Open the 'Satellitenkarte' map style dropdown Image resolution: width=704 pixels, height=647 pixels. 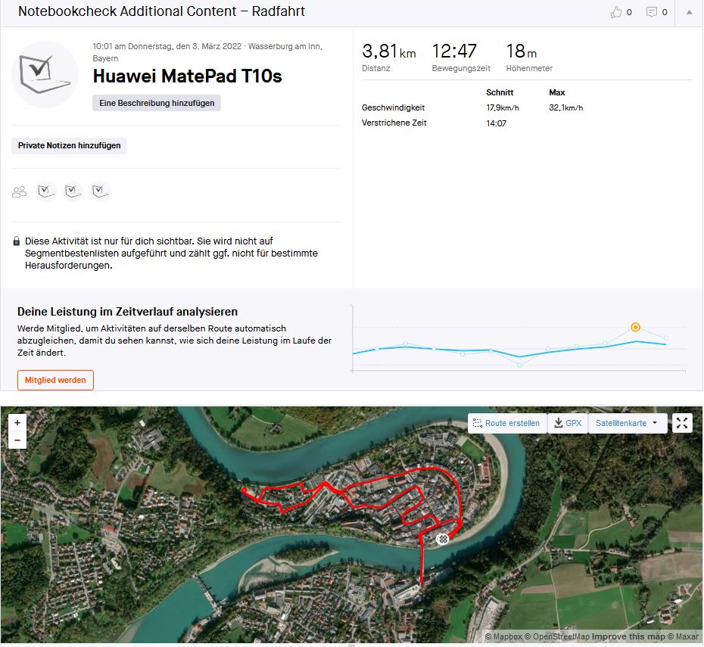click(628, 423)
